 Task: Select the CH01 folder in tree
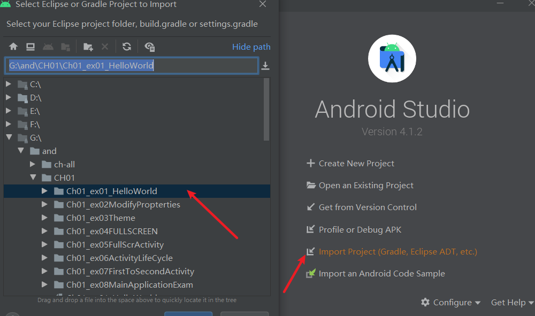coord(64,178)
